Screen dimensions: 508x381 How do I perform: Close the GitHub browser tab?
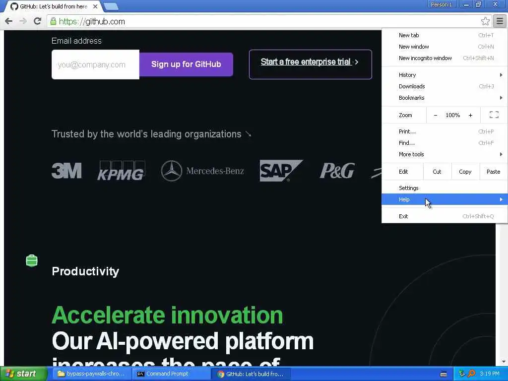tap(95, 6)
